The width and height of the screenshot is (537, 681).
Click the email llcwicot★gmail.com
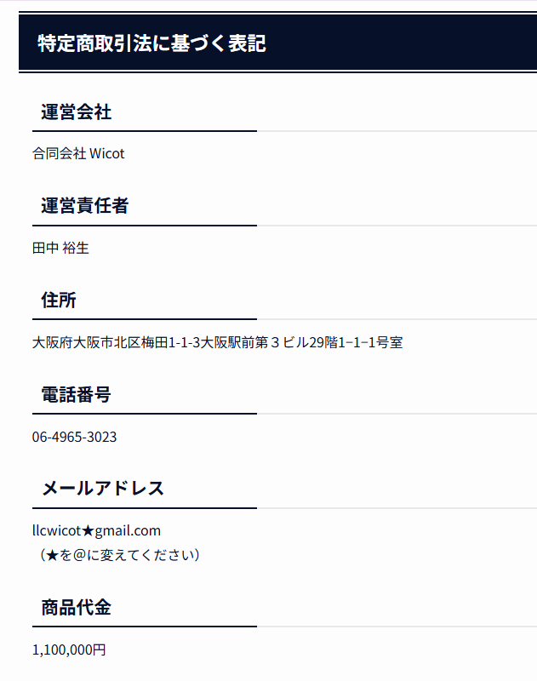(x=96, y=530)
